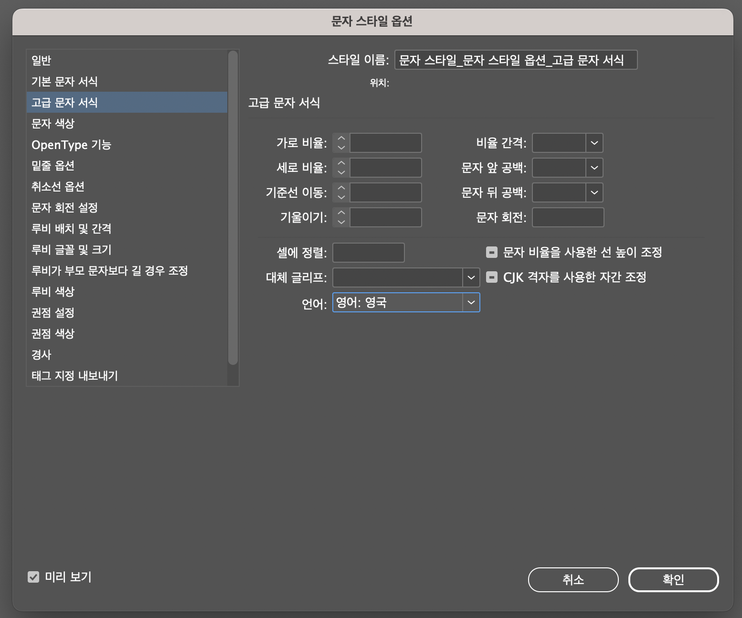742x618 pixels.
Task: Expand the 대체 글리프 dropdown
Action: [x=471, y=277]
